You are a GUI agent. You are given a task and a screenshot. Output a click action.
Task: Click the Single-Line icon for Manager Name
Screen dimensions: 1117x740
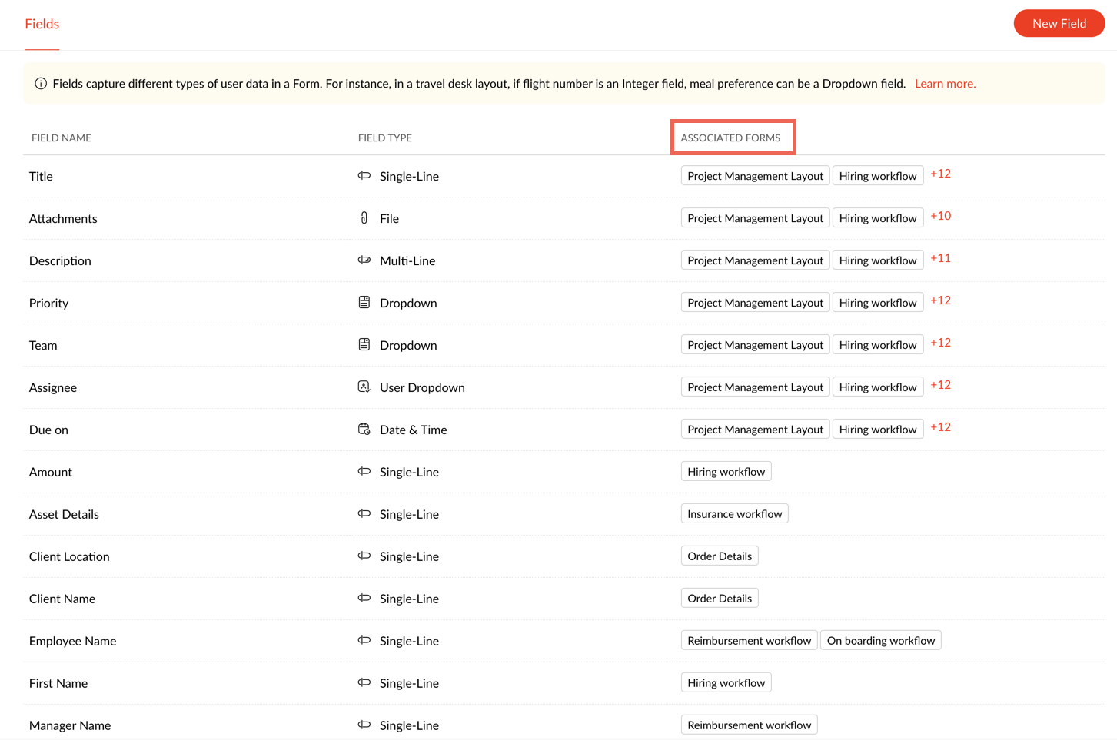pyautogui.click(x=364, y=725)
